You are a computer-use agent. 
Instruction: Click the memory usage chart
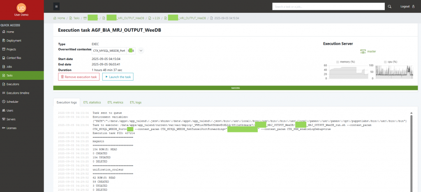pos(348,72)
